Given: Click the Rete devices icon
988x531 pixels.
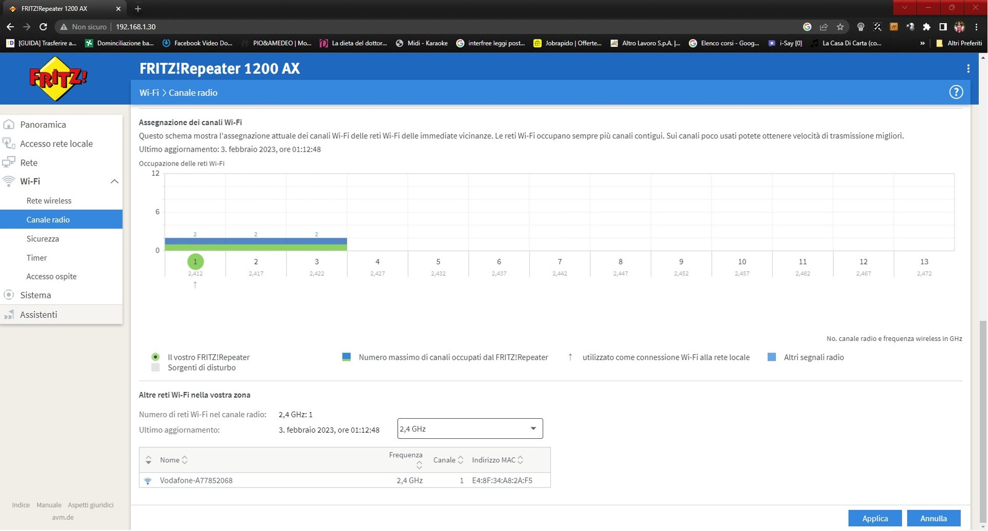Looking at the screenshot, I should (9, 162).
